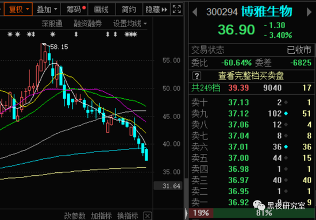316x220 pixels.
Task: Click the percent change -3.40%
Action: (x=278, y=36)
